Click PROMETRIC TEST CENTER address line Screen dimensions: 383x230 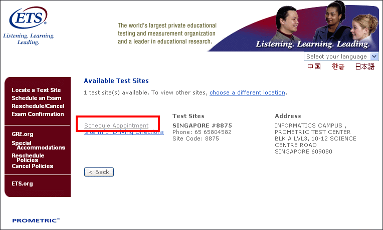tap(313, 132)
